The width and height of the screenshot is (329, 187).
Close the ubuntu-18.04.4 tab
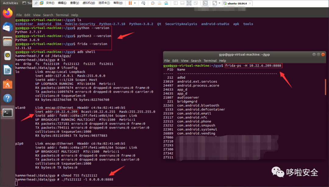(250, 3)
